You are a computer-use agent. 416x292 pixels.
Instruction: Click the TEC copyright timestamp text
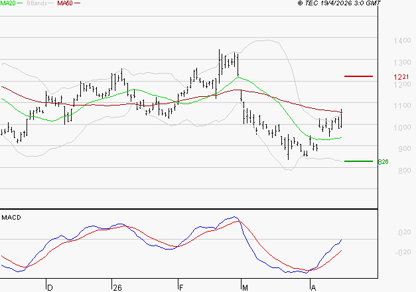341,4
